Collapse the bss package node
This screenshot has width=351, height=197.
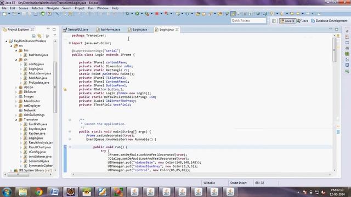16,50
